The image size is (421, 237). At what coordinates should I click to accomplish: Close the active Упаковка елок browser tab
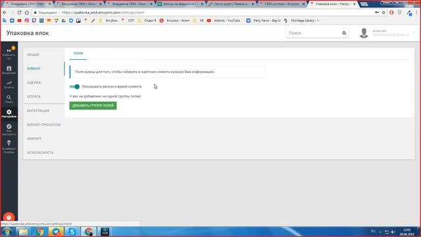tap(355, 4)
